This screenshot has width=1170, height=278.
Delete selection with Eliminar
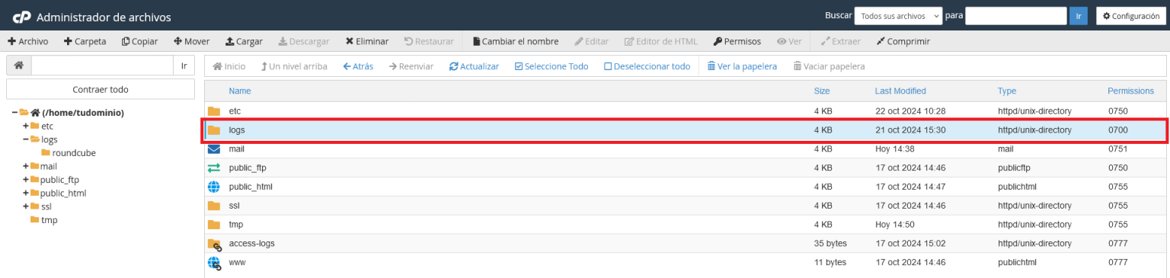(366, 41)
